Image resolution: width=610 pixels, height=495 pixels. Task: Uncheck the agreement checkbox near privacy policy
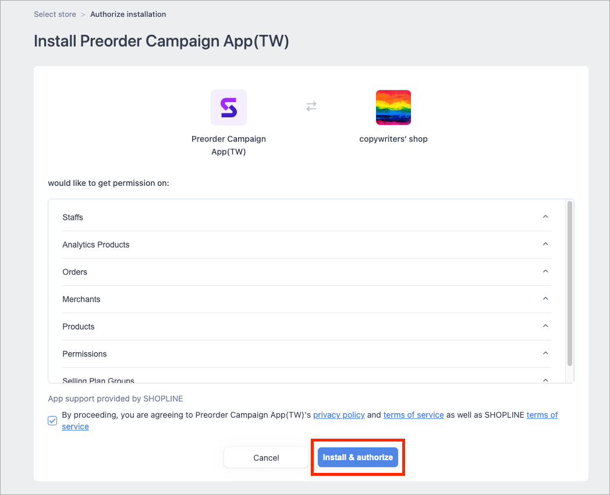click(x=52, y=421)
